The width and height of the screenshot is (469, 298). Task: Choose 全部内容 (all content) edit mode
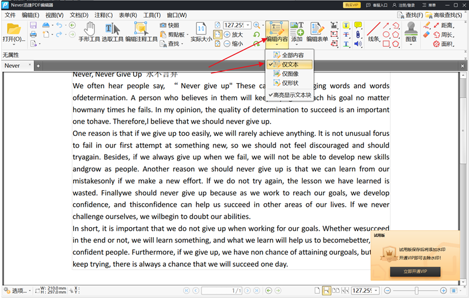pos(290,55)
